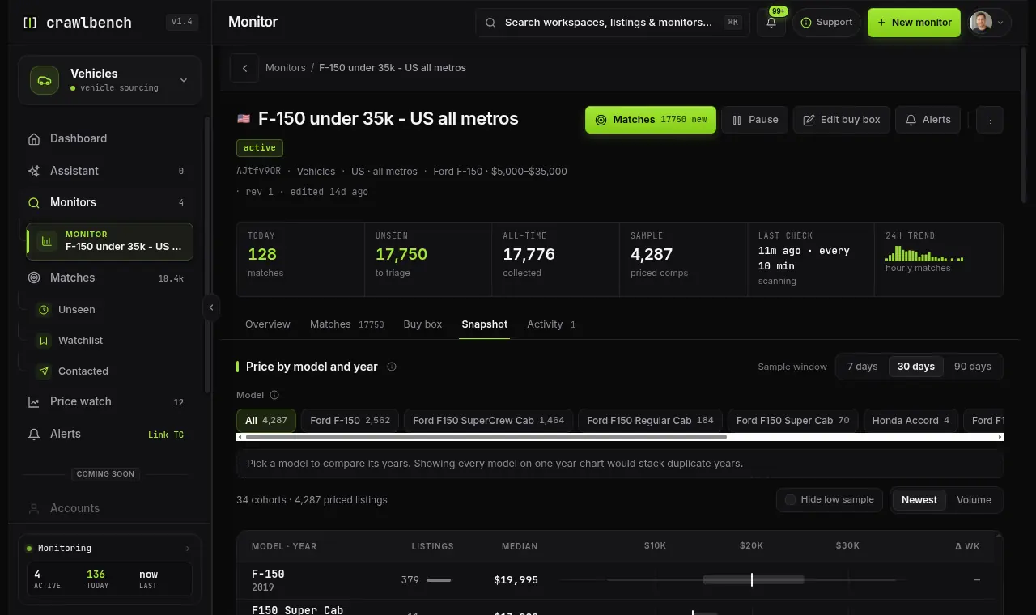Open the three-dot more options menu
The width and height of the screenshot is (1036, 615).
pyautogui.click(x=990, y=120)
